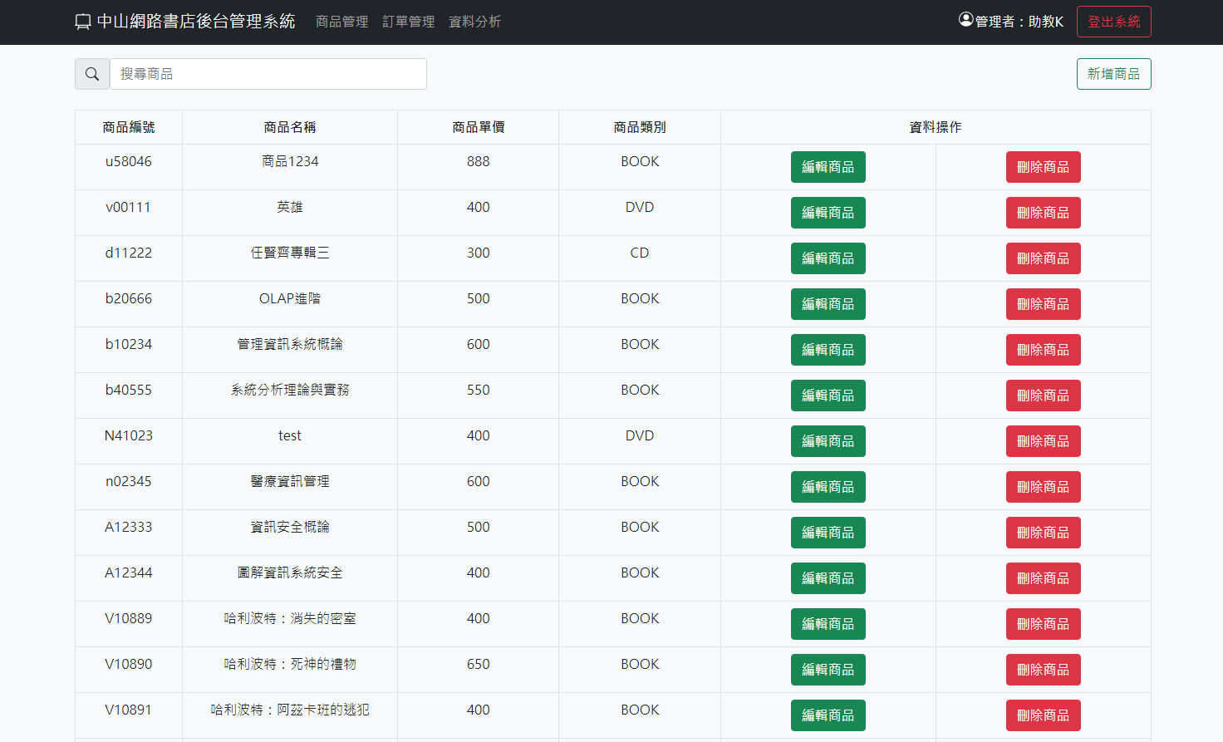Edit product V10891 哈利波特：阿茲卡班的逃犯
Image resolution: width=1223 pixels, height=742 pixels.
coord(828,715)
